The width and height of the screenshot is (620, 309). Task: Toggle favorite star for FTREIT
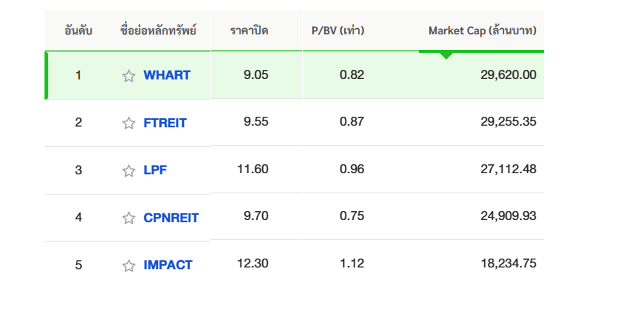128,124
